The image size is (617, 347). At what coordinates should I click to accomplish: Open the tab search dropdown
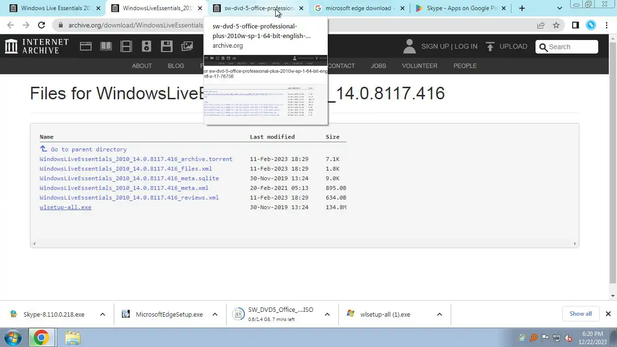coord(559,8)
